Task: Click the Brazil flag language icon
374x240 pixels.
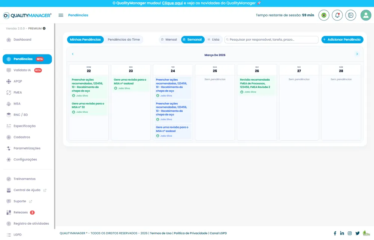Action: (324, 15)
